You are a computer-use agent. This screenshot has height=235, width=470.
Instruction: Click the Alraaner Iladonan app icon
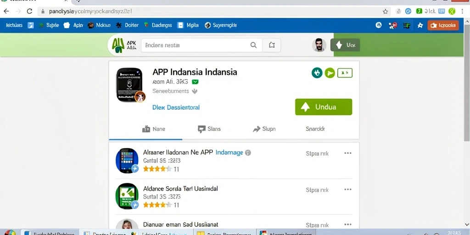pos(127,161)
